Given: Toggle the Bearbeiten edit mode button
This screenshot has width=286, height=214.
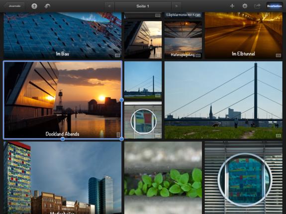Looking at the screenshot, I should [275, 6].
